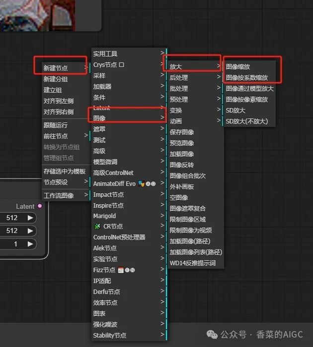
Task: Open the 实验节点 category
Action: (x=129, y=259)
